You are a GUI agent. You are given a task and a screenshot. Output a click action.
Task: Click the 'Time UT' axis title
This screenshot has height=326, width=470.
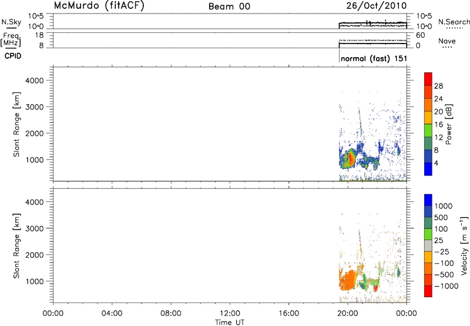(x=230, y=322)
